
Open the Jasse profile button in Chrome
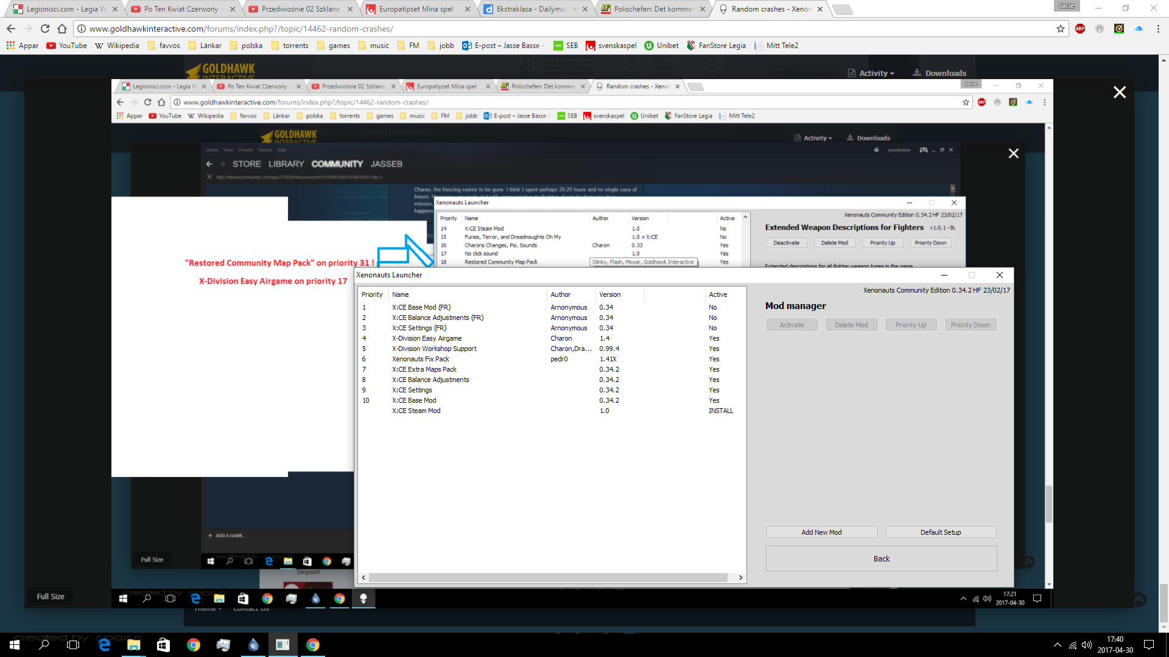[1067, 6]
